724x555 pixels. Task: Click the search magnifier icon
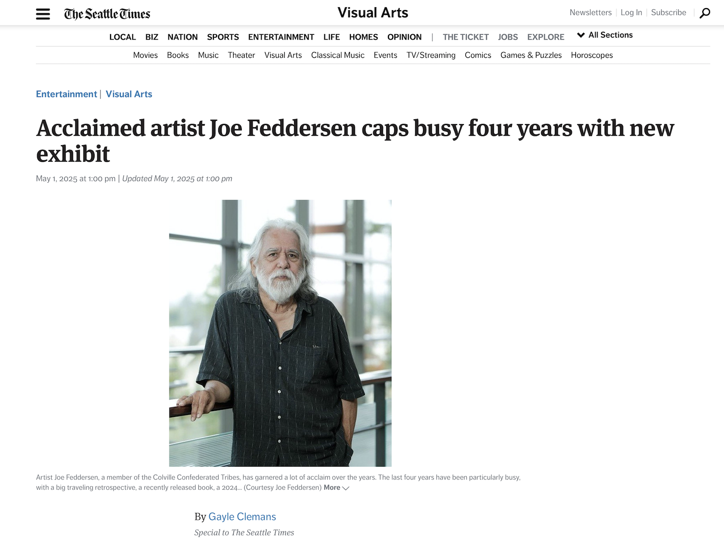tap(705, 13)
